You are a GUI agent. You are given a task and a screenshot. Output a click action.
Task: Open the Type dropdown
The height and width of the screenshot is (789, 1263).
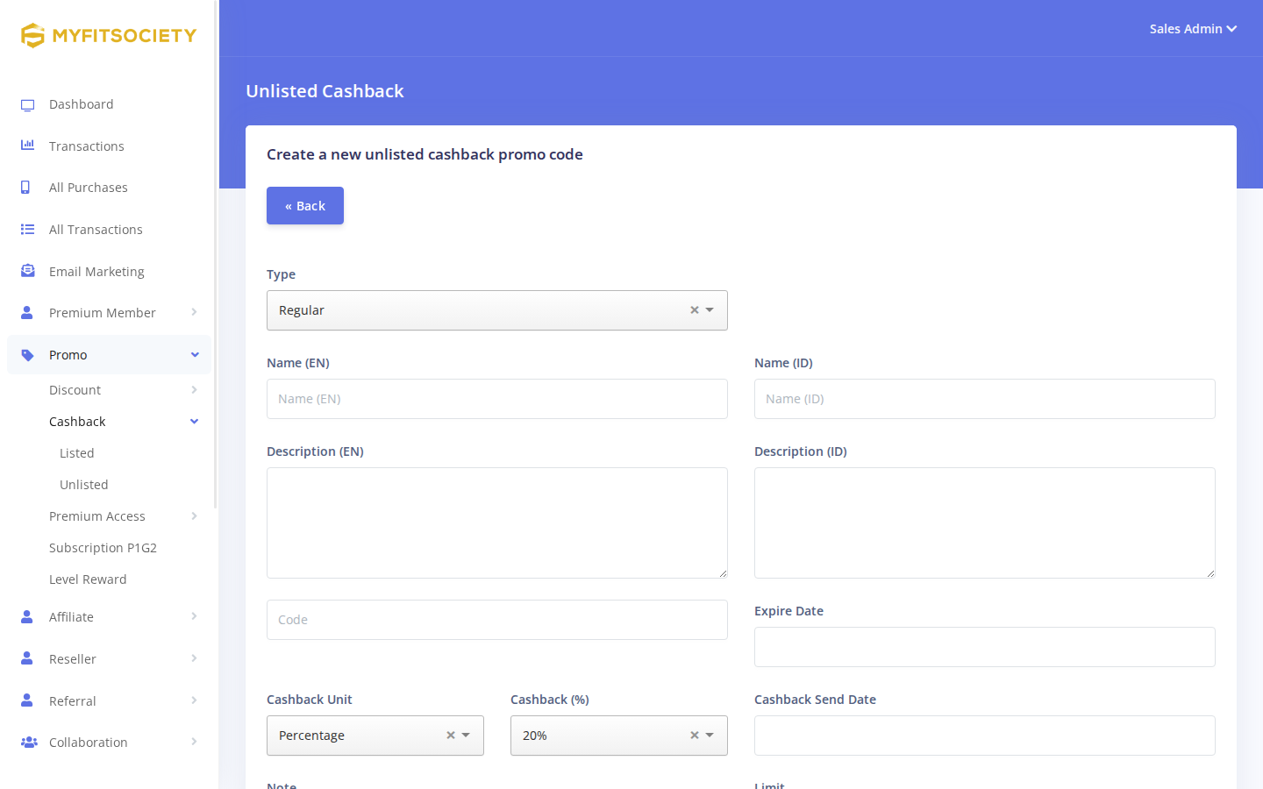pos(497,310)
